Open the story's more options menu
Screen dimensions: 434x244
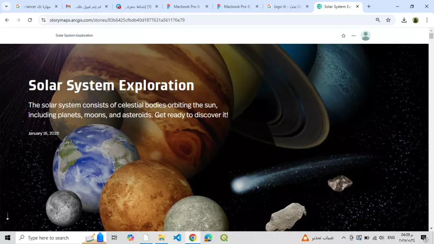(x=354, y=36)
